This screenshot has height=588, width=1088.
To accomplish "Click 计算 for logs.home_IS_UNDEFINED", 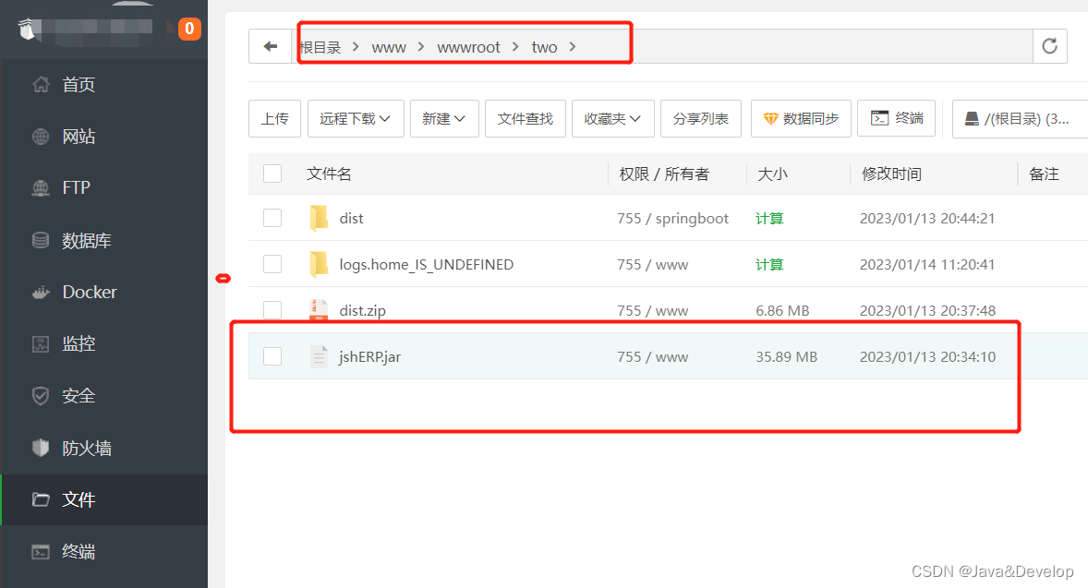I will click(769, 265).
